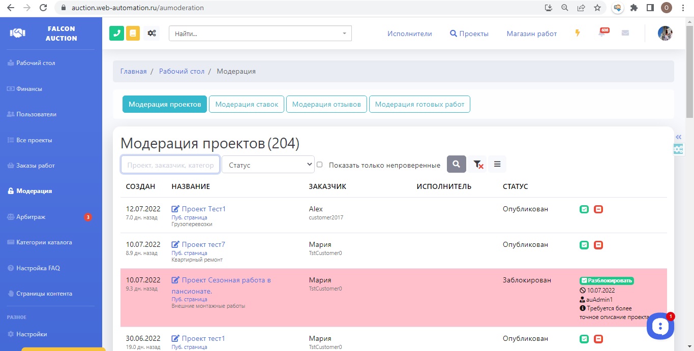
Task: Block Проект тест7 with red icon
Action: point(598,245)
